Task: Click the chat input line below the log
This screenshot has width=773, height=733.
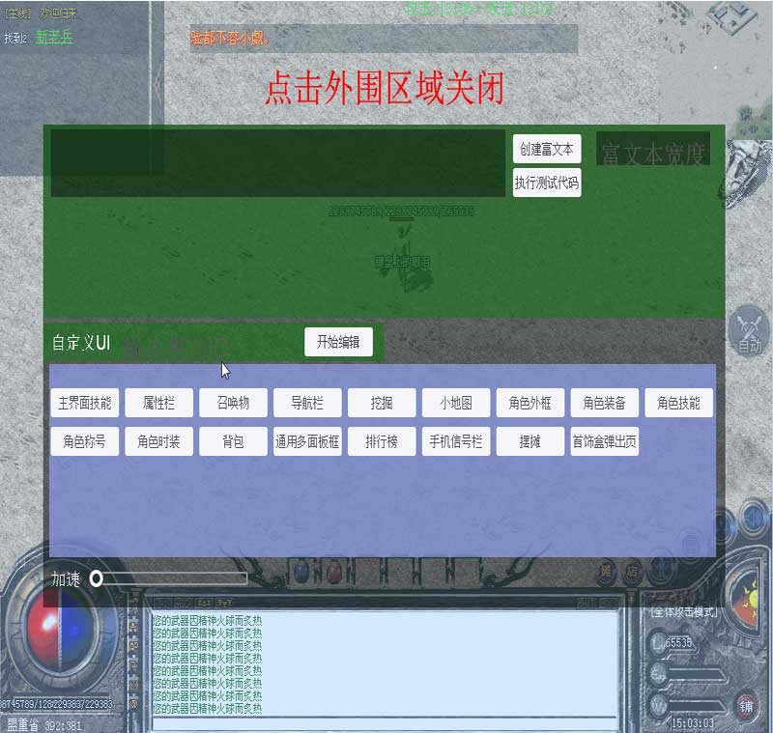Action: [x=385, y=723]
